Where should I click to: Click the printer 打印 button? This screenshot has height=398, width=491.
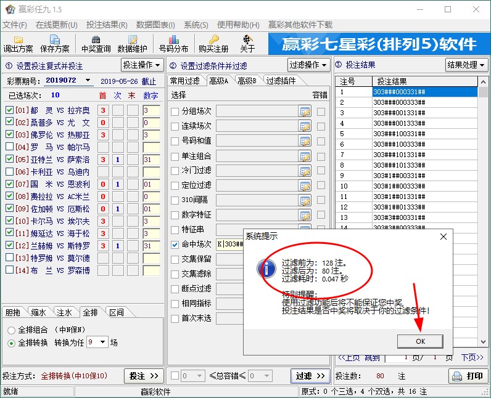coord(467,376)
